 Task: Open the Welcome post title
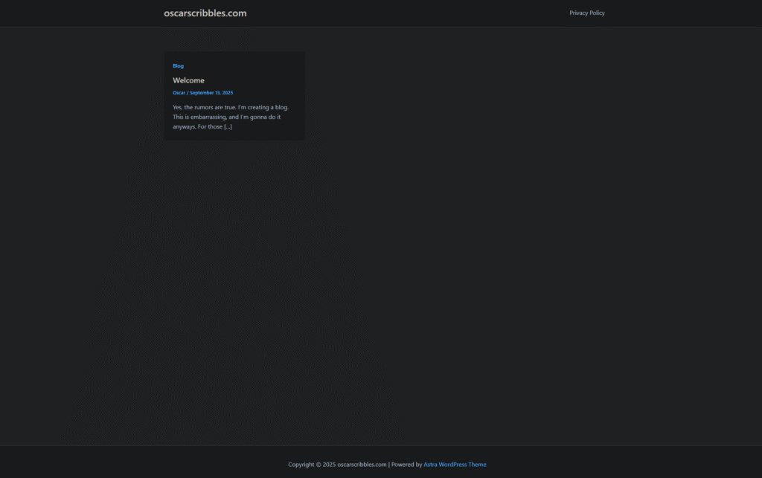tap(188, 80)
